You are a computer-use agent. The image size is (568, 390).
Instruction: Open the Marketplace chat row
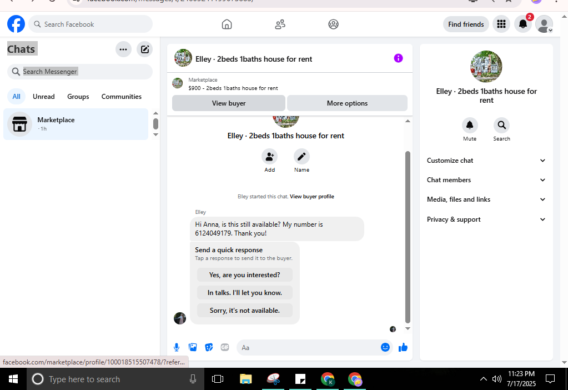[x=76, y=124]
